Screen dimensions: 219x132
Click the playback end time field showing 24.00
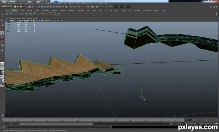pyautogui.click(x=173, y=124)
